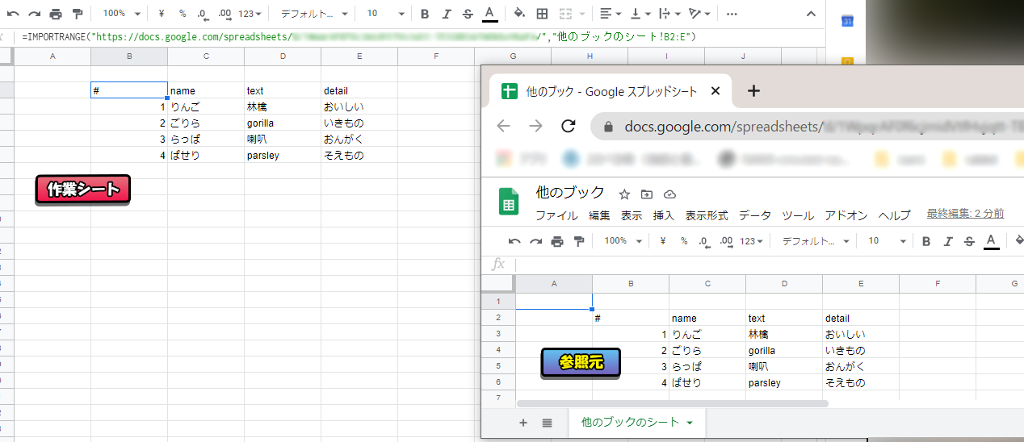This screenshot has width=1024, height=442.
Task: Open the 最終編集: 2 分前 link
Action: pyautogui.click(x=965, y=214)
